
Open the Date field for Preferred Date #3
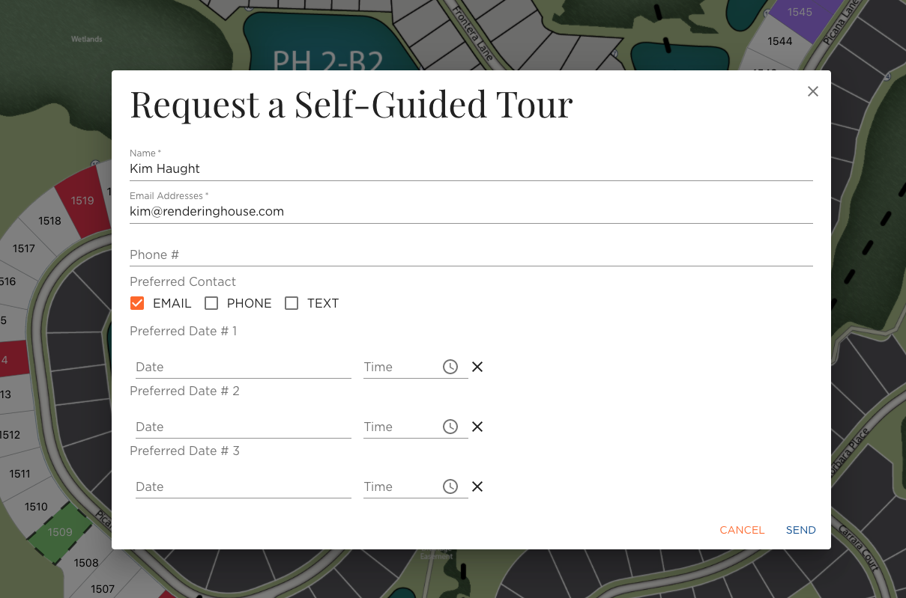coord(241,486)
